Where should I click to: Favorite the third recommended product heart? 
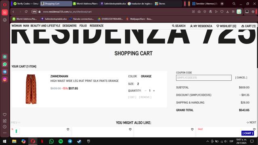192,129
